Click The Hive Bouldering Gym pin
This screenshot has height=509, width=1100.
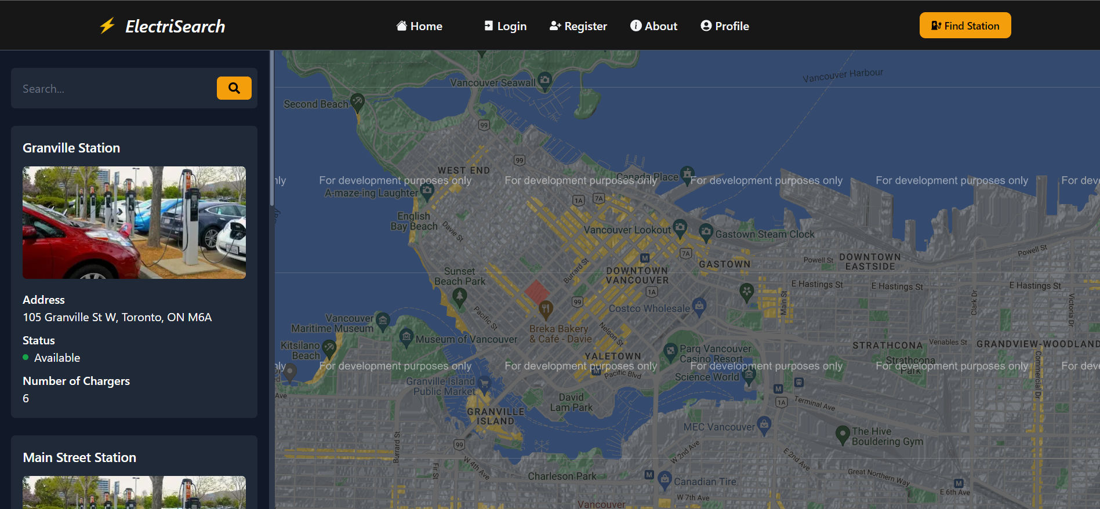click(x=843, y=435)
